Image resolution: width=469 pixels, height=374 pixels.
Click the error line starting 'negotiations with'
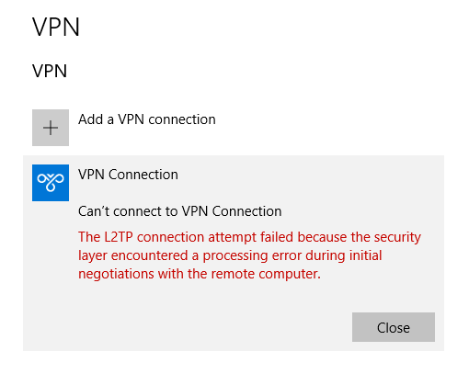[x=200, y=274]
